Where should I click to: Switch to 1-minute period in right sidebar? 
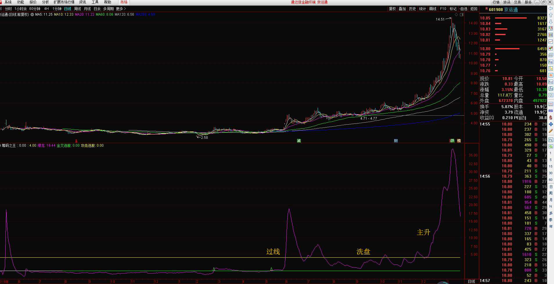tap(551, 153)
